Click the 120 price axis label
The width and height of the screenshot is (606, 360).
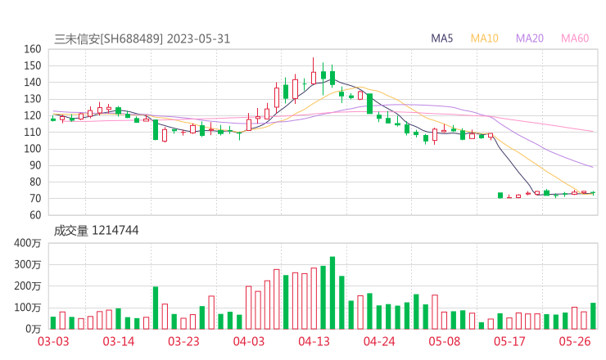[33, 115]
